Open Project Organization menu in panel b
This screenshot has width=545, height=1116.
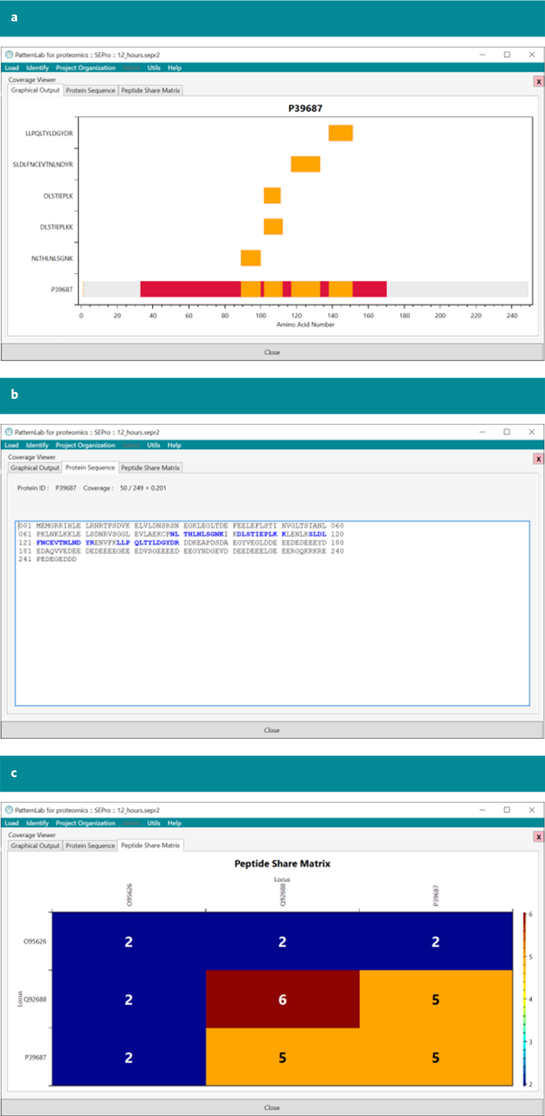pos(85,445)
